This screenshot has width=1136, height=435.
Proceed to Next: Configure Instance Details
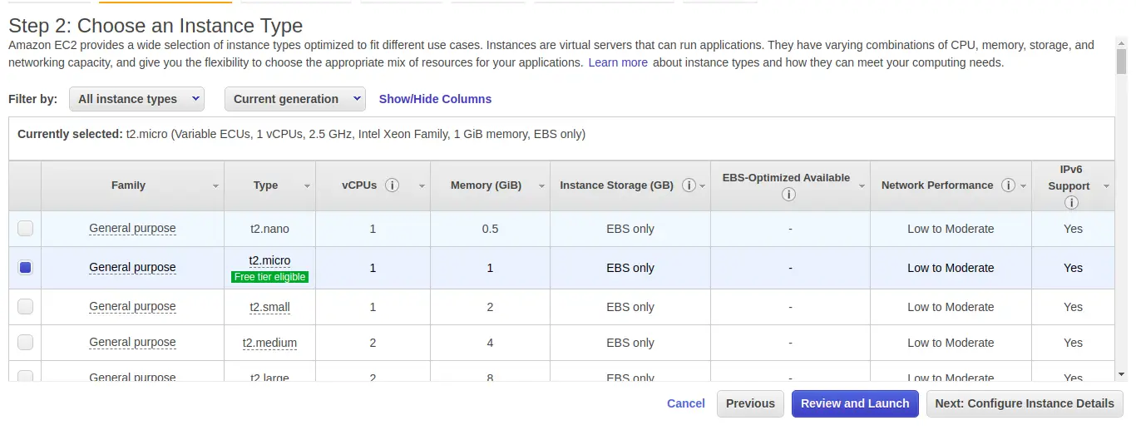point(1025,403)
